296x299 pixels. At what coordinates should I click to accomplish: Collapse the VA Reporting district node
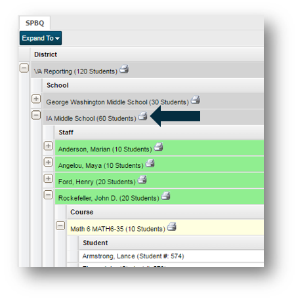[24, 68]
